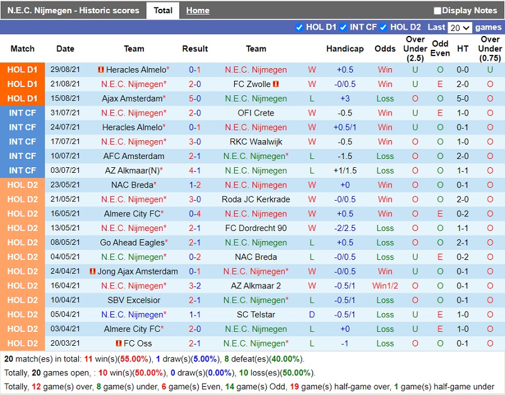Screen dimensions: 505x395
Task: Select handicap value +1/1.5
Action: click(345, 170)
